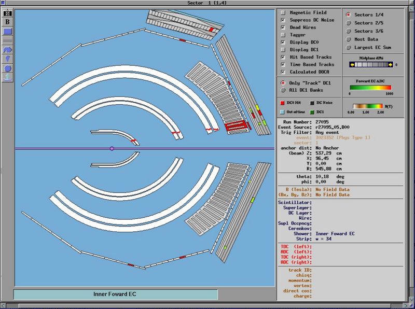The image size is (415, 309).
Task: Select the rectangle drawing tool
Action: coord(7,32)
